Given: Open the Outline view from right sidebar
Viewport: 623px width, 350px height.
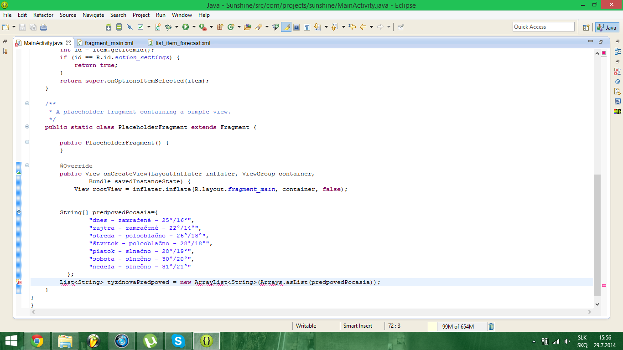Looking at the screenshot, I should [x=618, y=51].
